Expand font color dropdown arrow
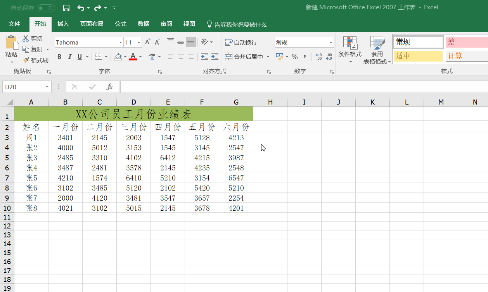The width and height of the screenshot is (488, 292). (140, 57)
